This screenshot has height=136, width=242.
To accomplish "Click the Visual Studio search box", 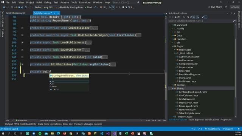I will click(126, 3).
